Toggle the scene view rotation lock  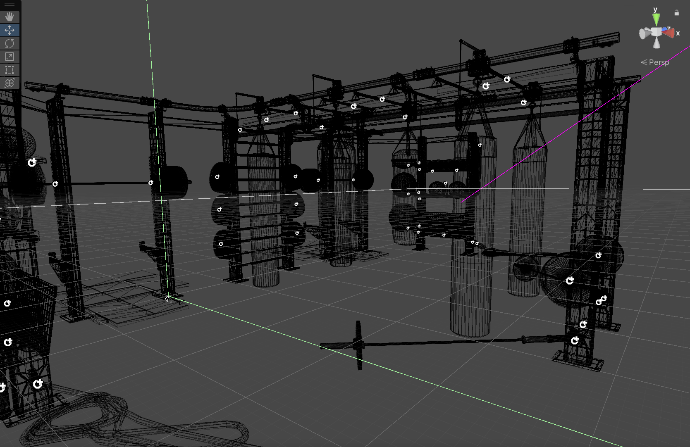click(677, 13)
